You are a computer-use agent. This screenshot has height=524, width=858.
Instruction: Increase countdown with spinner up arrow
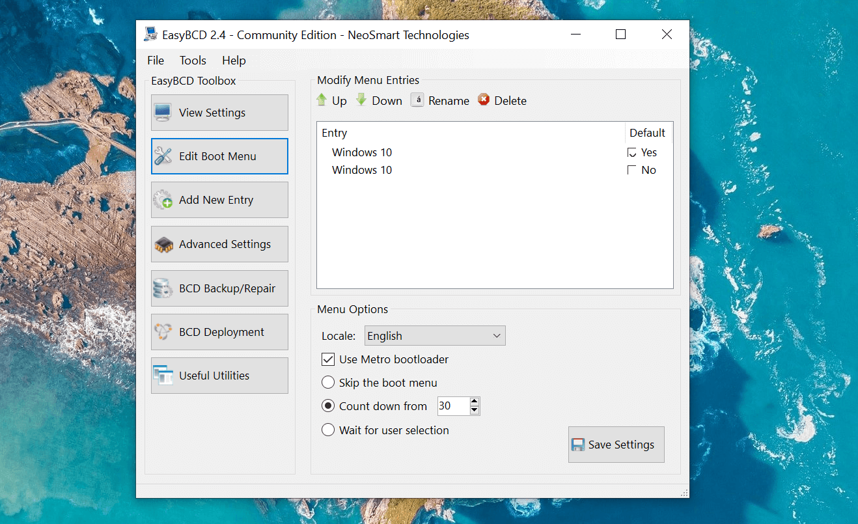(x=475, y=402)
